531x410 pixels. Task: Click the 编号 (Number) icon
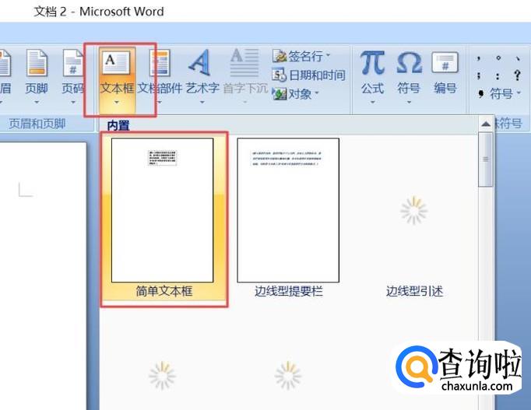(x=445, y=63)
